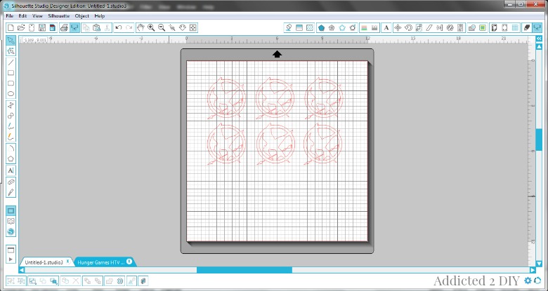Close the Untitled-1.studio3 tab

(68, 262)
